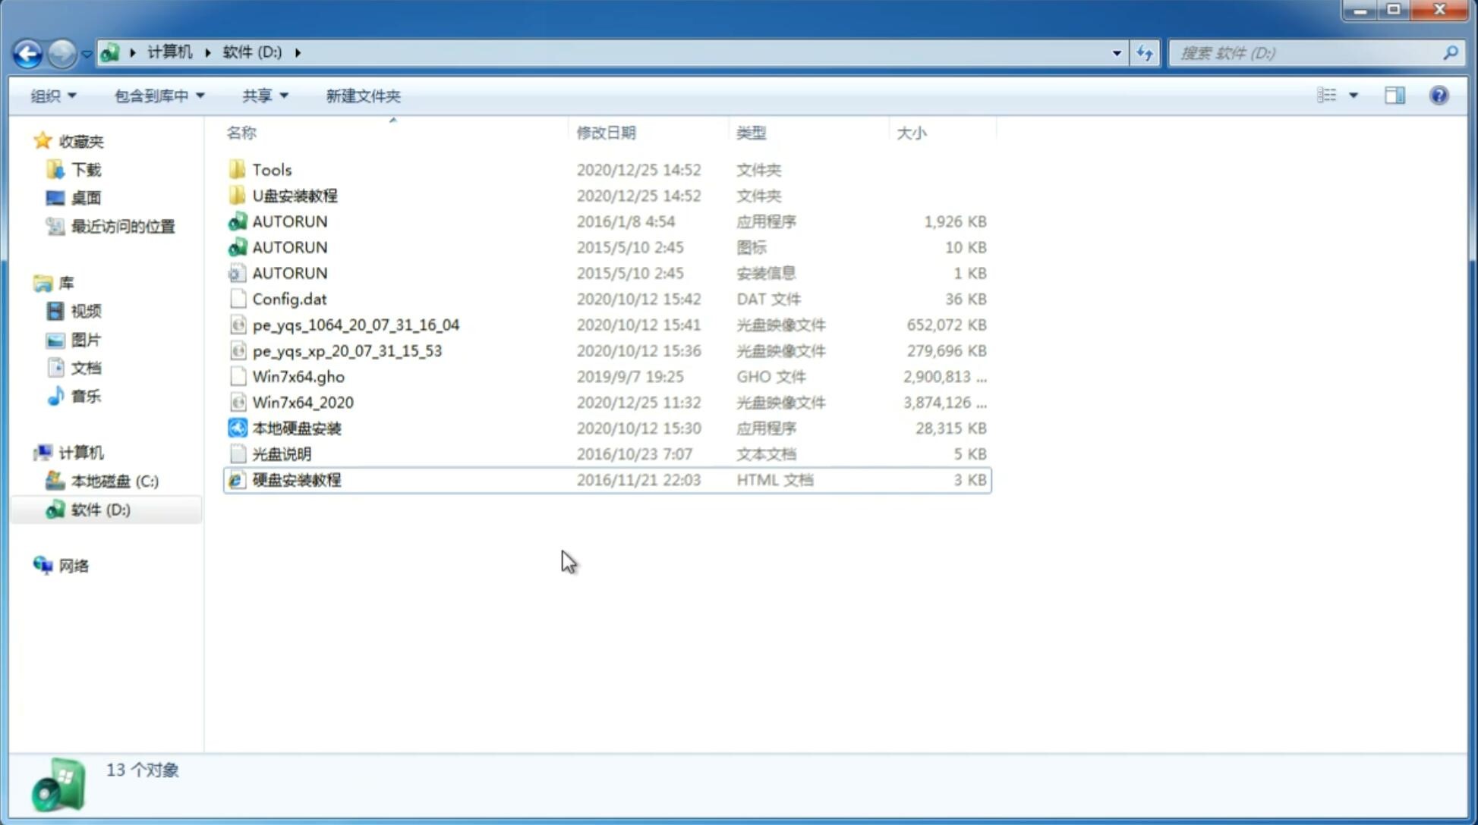Click 包含到库中 dropdown button
The width and height of the screenshot is (1478, 825).
159,96
